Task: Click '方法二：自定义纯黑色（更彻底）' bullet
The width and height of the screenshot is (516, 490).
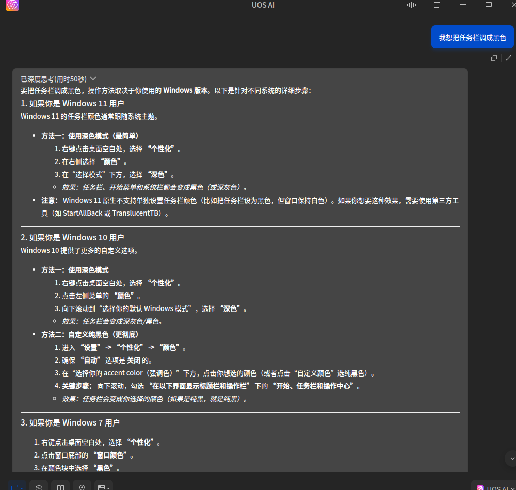Action: [x=90, y=334]
